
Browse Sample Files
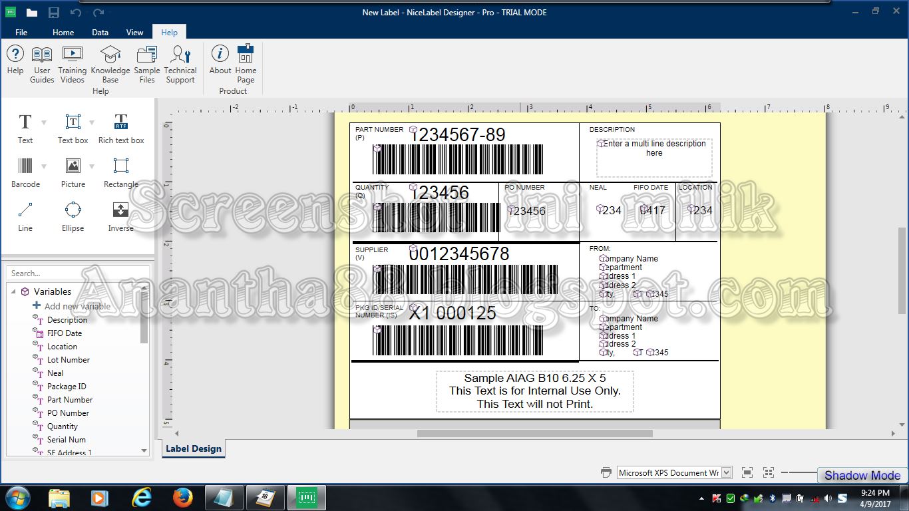click(147, 65)
